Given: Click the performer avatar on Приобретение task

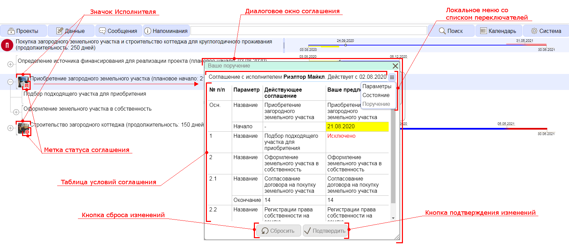Looking at the screenshot, I should (23, 82).
